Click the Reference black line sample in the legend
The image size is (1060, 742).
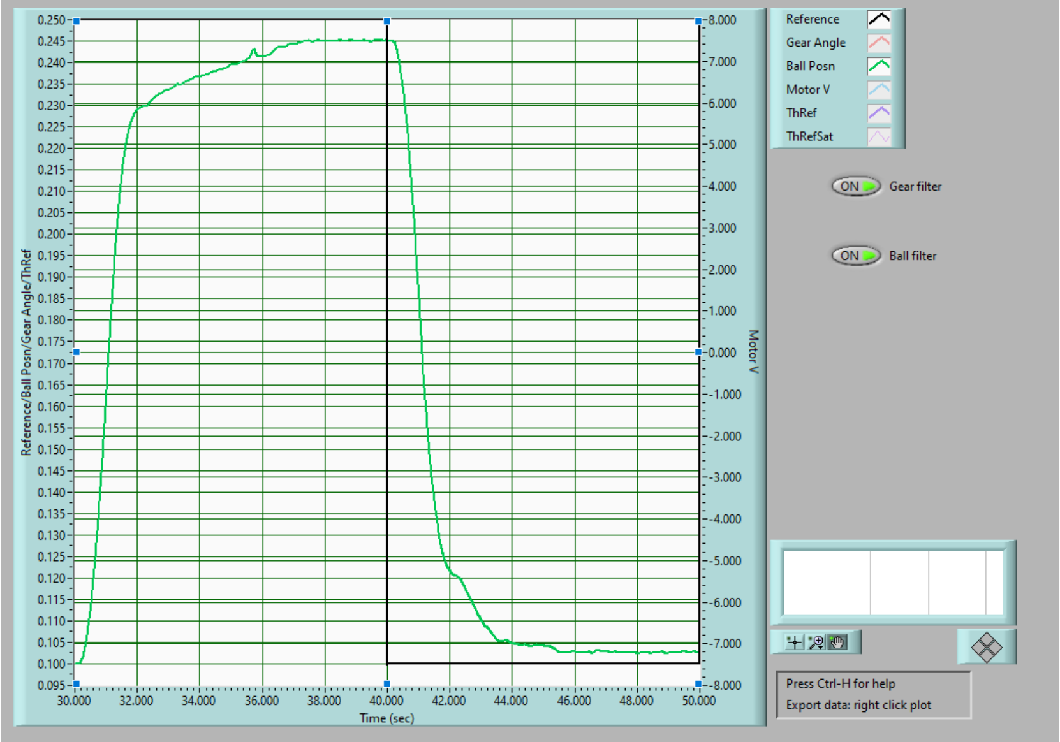tap(879, 19)
